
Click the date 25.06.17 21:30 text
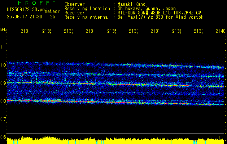click(x=25, y=17)
